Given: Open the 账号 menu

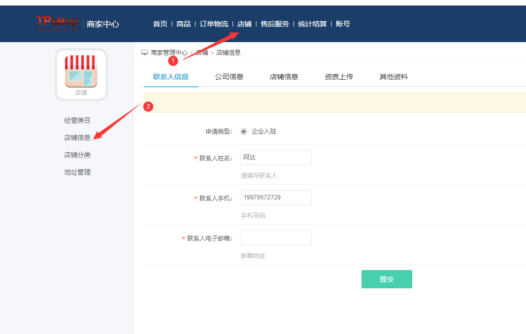Looking at the screenshot, I should point(343,24).
